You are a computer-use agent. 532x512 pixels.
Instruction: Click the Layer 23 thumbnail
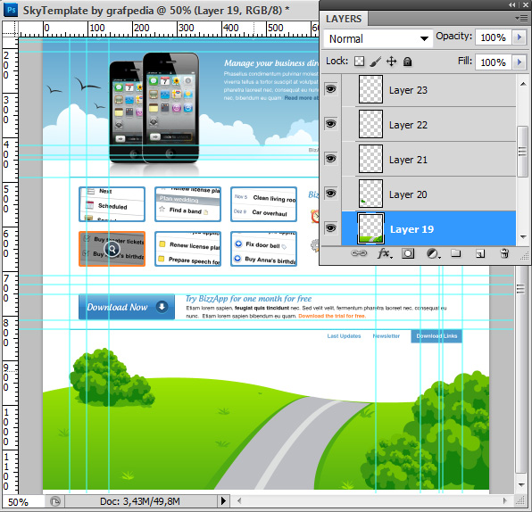370,89
